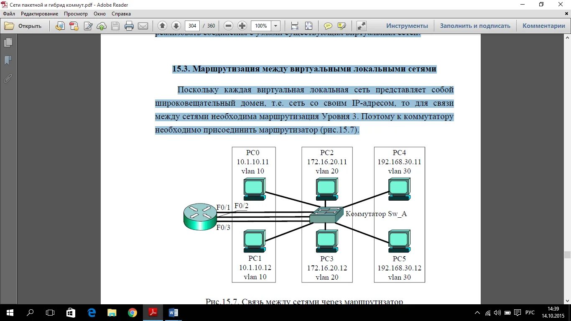The image size is (571, 321).
Task: Click the zoom percentage field showing 100%
Action: 261,26
